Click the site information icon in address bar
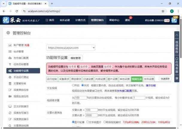 [x=24, y=11]
